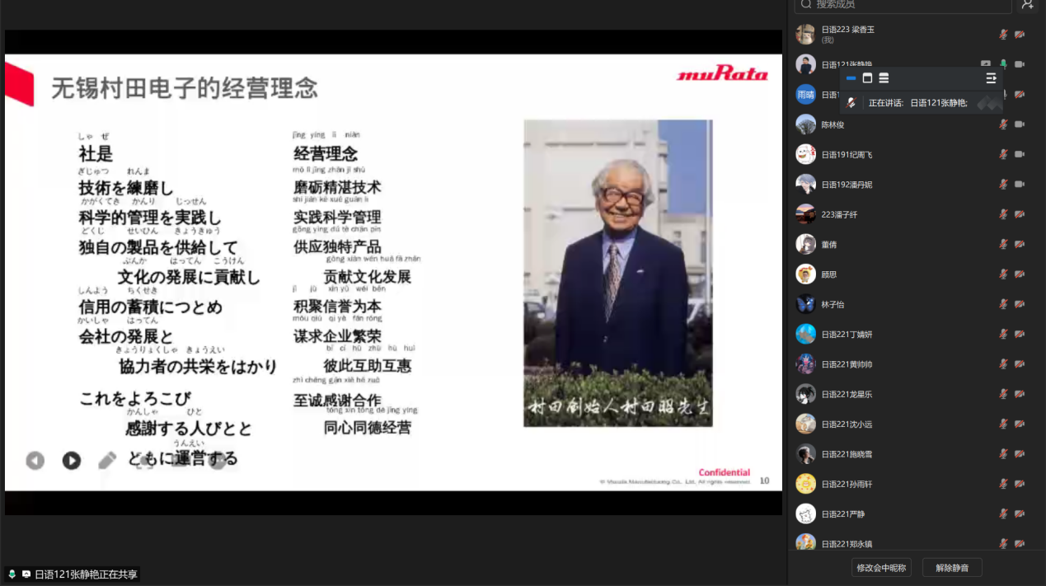
Task: Click the 正在讲话 speaker label
Action: (x=886, y=103)
